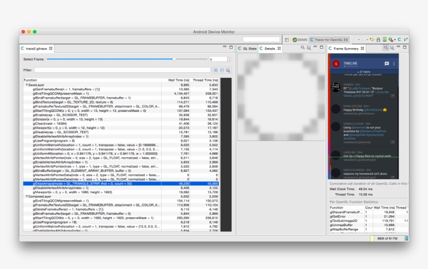Click the framebuffer image in Details pane

[x=281, y=97]
